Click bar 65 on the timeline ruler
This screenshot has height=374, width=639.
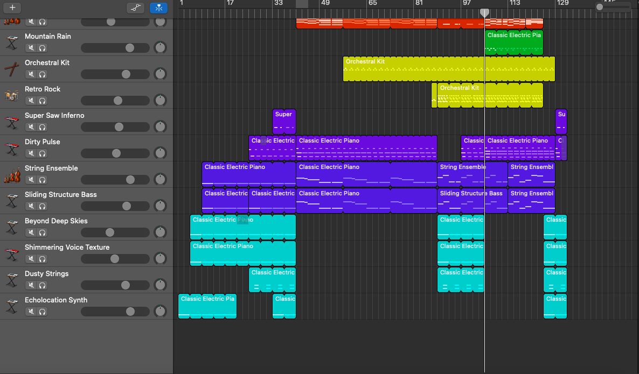coord(372,3)
